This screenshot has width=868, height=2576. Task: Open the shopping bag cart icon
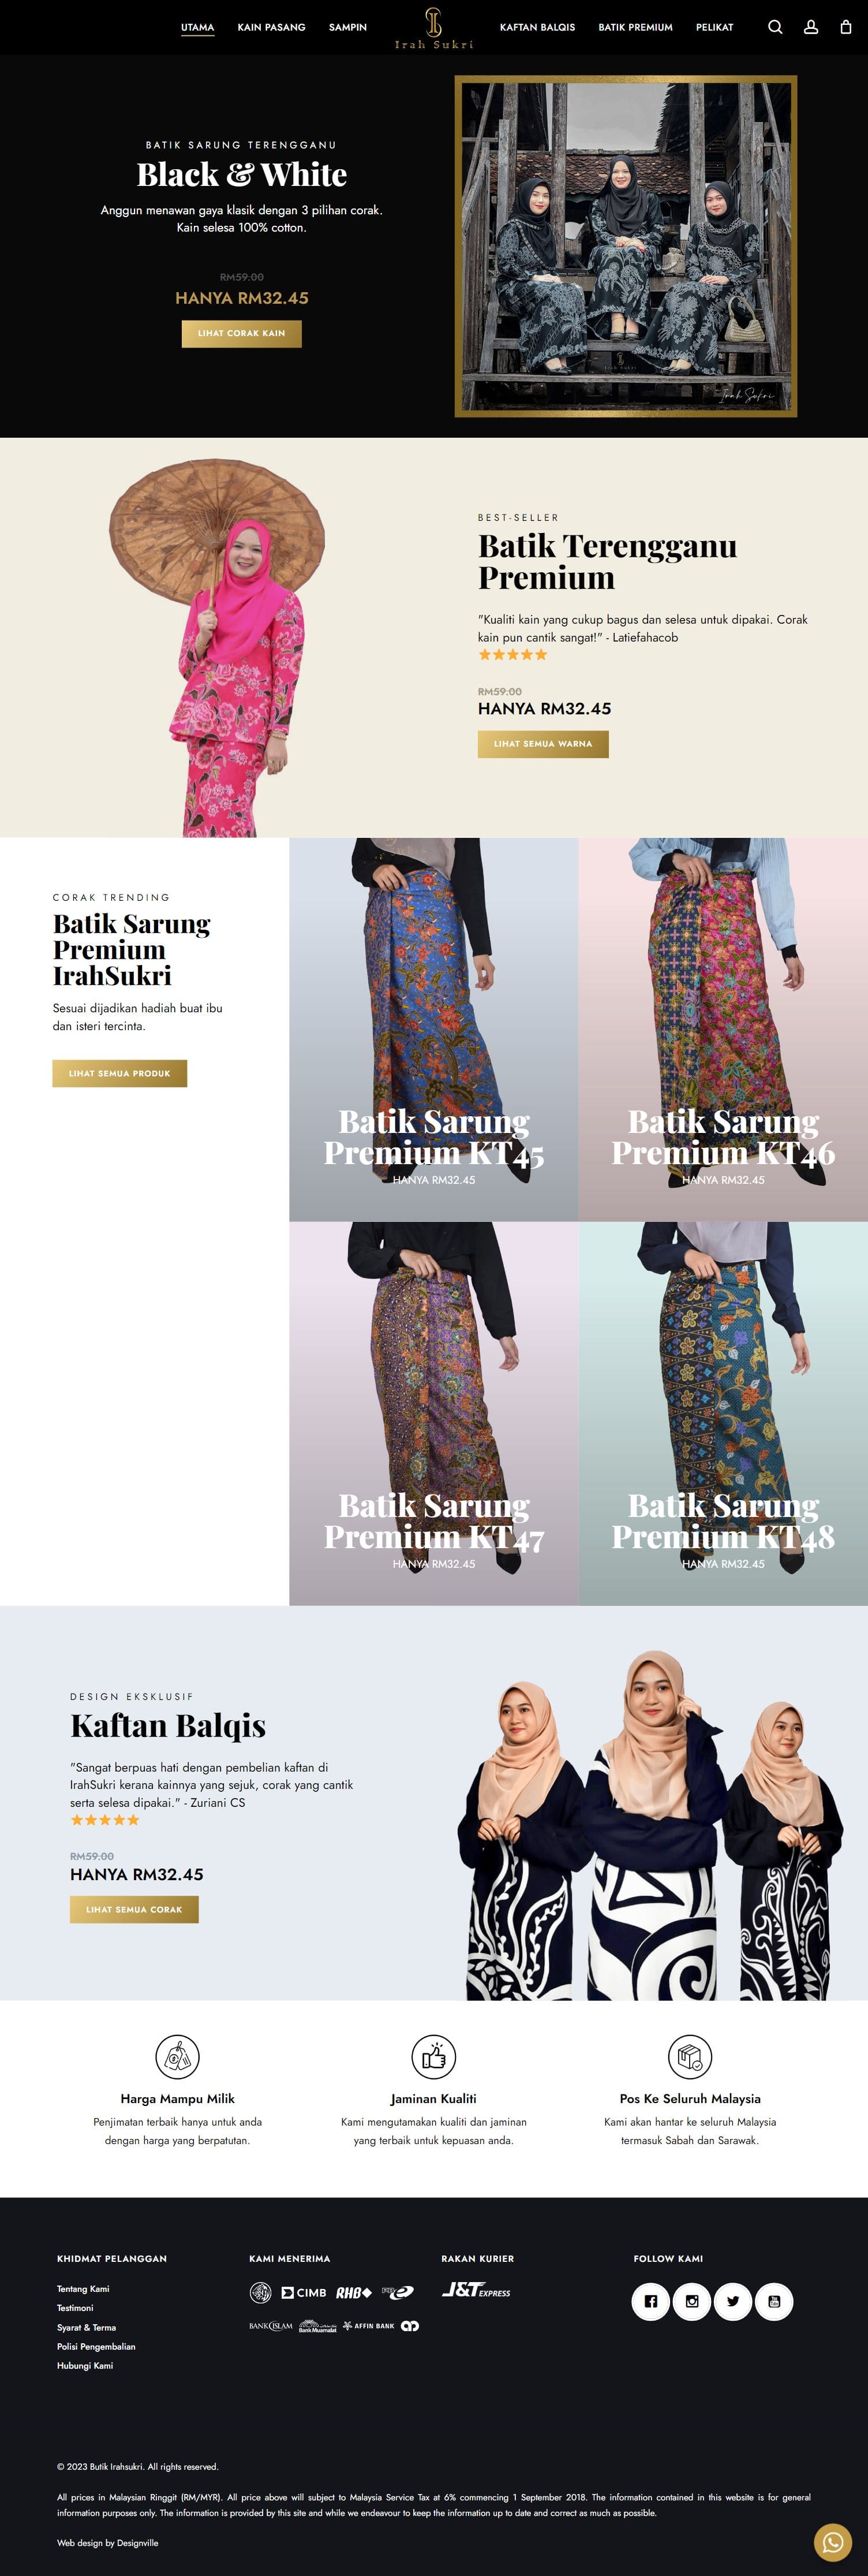click(845, 27)
